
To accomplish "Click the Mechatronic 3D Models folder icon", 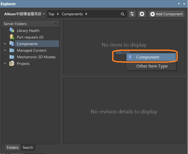I will click(x=12, y=57).
